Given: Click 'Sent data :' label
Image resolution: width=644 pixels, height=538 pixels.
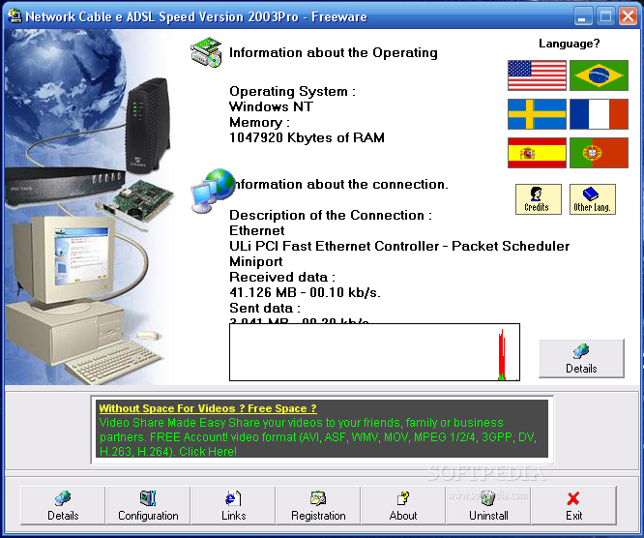Looking at the screenshot, I should pos(265,309).
